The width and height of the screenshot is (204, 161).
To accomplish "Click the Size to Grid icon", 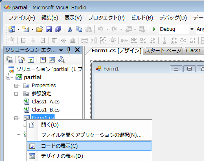I will [x=113, y=41].
